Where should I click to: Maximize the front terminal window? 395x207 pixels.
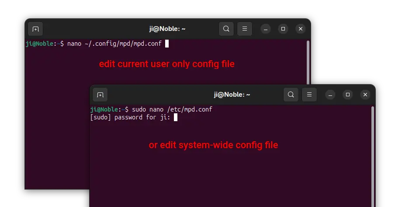(x=348, y=95)
